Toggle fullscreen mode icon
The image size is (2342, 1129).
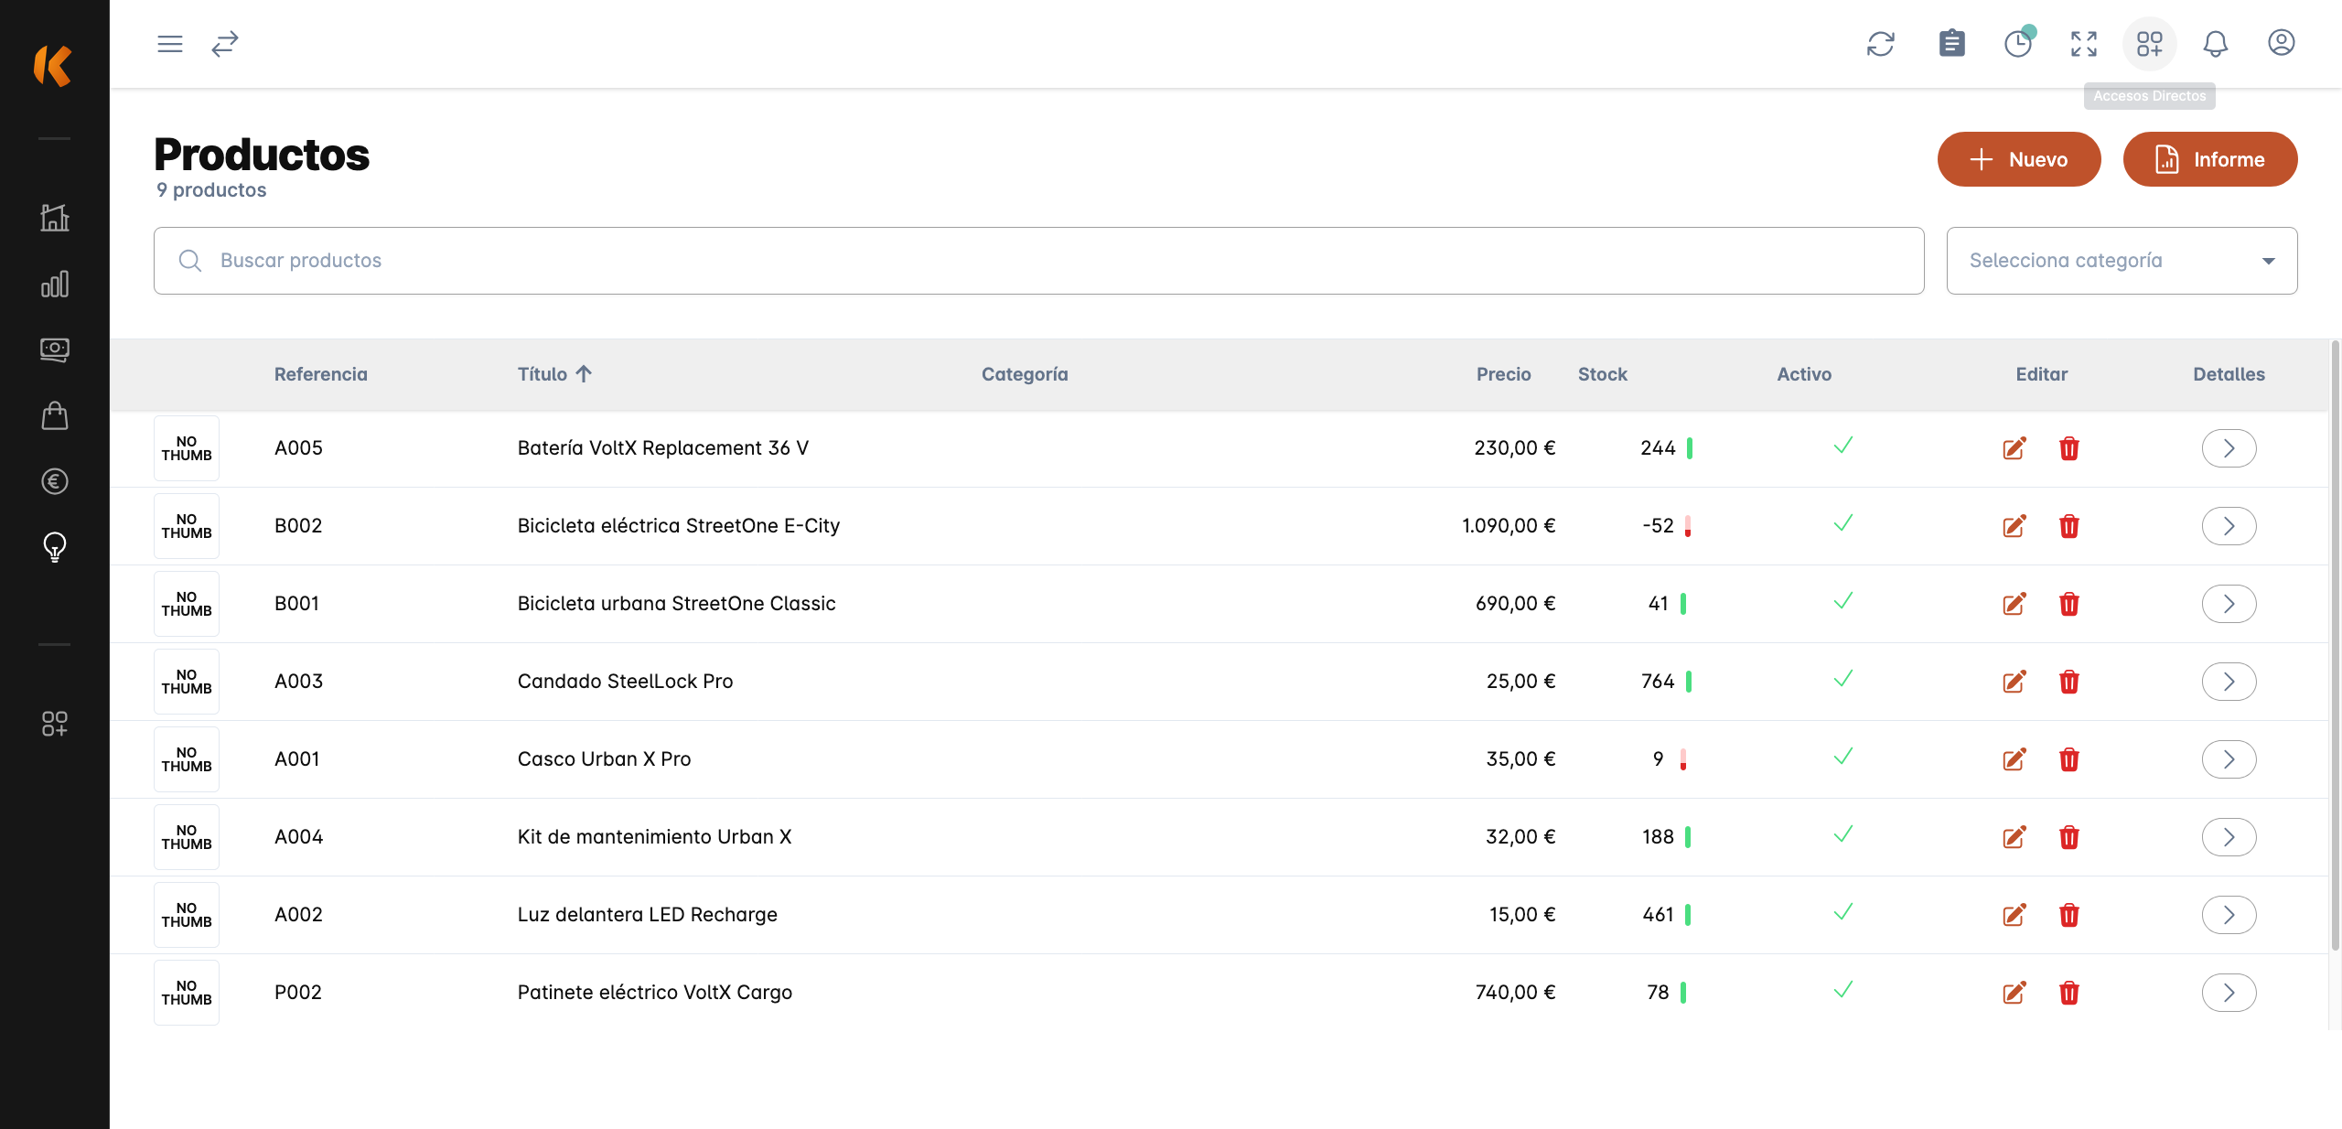click(x=2083, y=44)
